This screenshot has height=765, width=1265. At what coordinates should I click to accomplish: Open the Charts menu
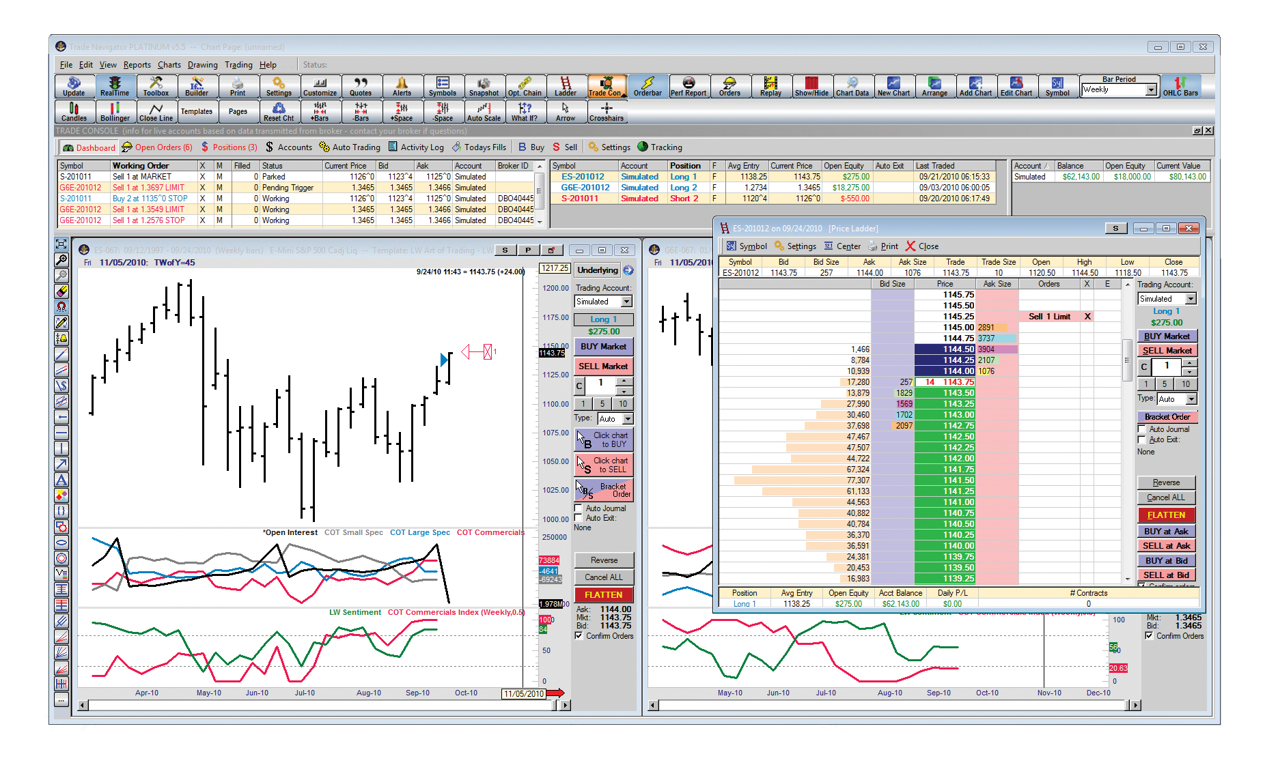169,65
